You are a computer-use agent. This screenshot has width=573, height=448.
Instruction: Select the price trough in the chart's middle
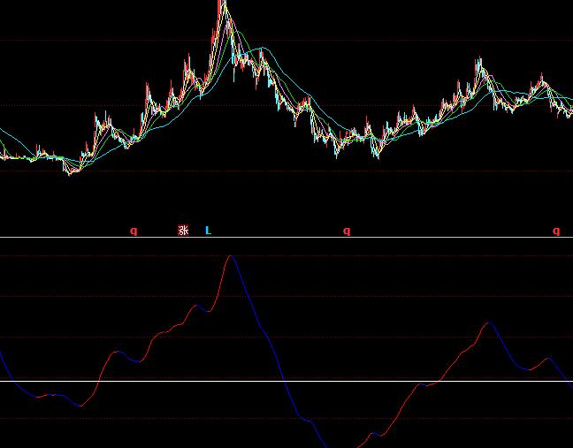point(336,152)
